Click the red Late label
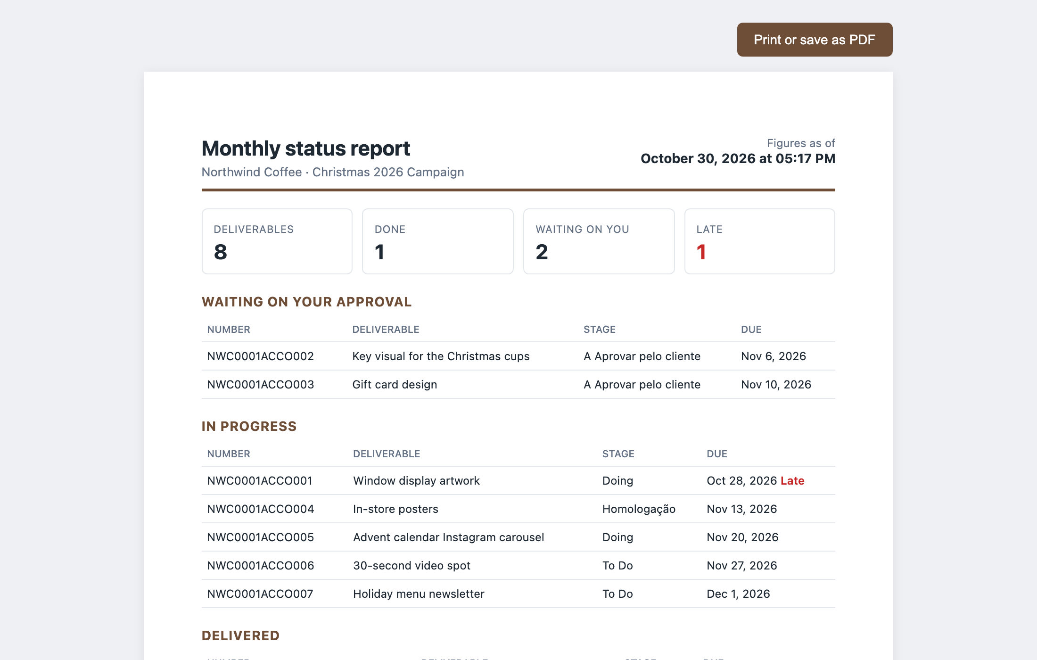The width and height of the screenshot is (1037, 660). (x=792, y=481)
